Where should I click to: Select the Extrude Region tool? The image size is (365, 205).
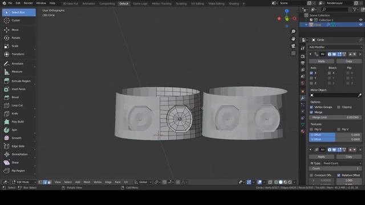(19, 81)
